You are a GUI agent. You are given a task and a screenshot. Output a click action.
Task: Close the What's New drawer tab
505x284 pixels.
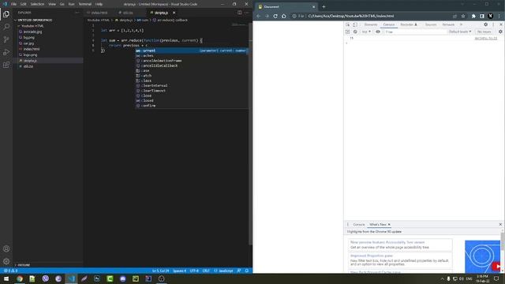point(389,224)
